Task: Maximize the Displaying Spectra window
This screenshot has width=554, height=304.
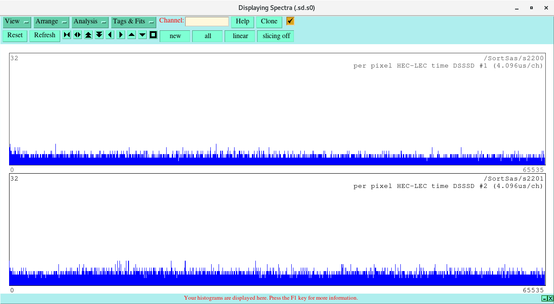Action: point(531,8)
